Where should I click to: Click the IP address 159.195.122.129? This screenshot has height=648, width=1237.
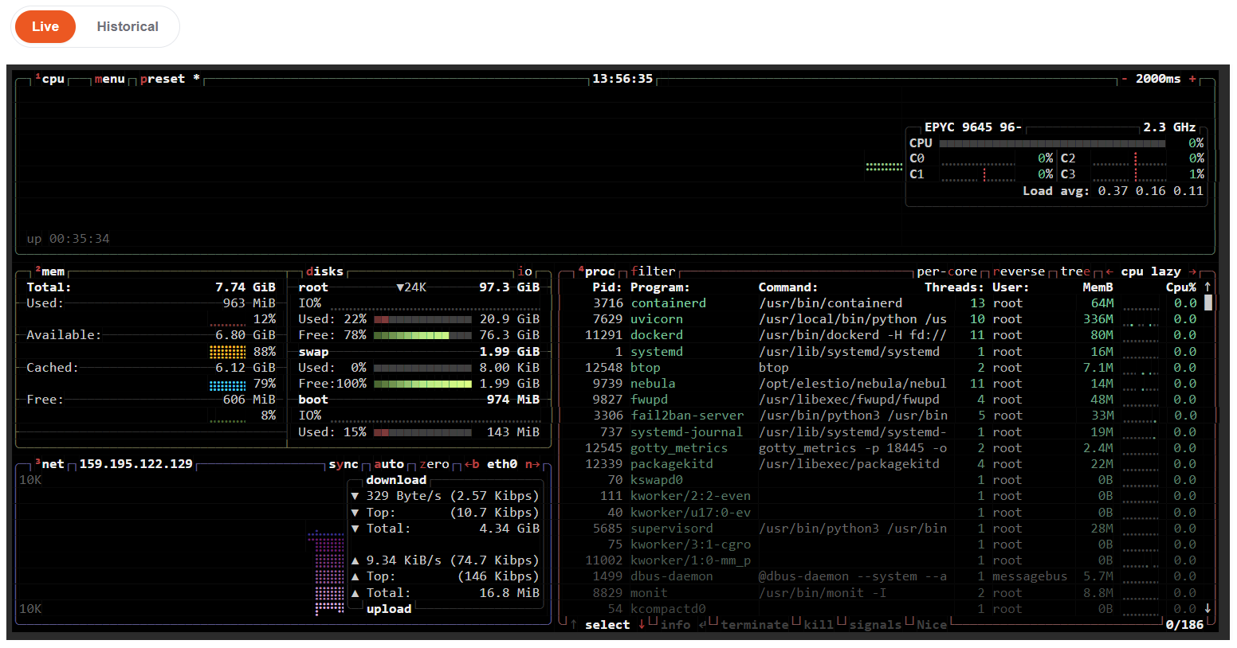(x=135, y=464)
